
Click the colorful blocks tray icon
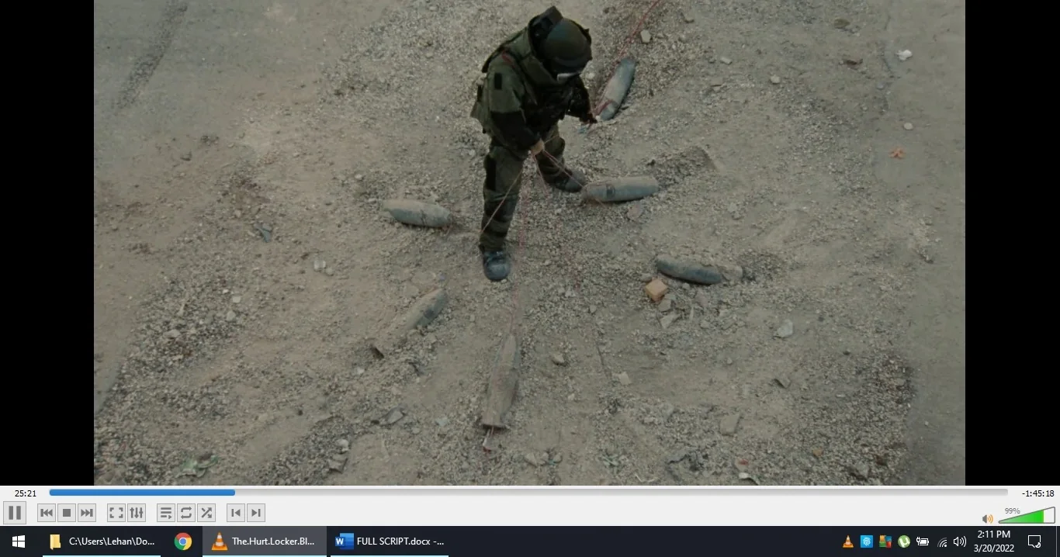(885, 541)
